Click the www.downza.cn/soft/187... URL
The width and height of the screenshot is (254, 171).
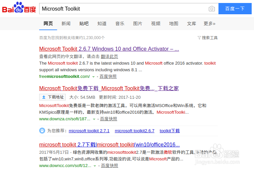coord(65,119)
